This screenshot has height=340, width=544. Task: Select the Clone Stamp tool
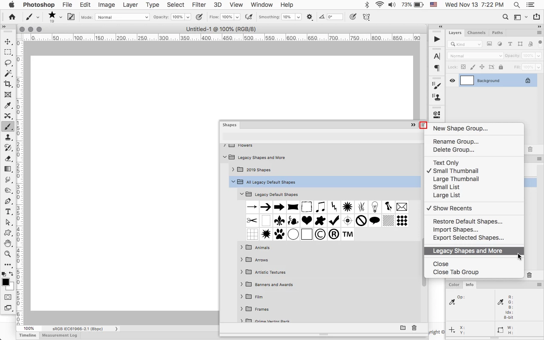pos(8,137)
